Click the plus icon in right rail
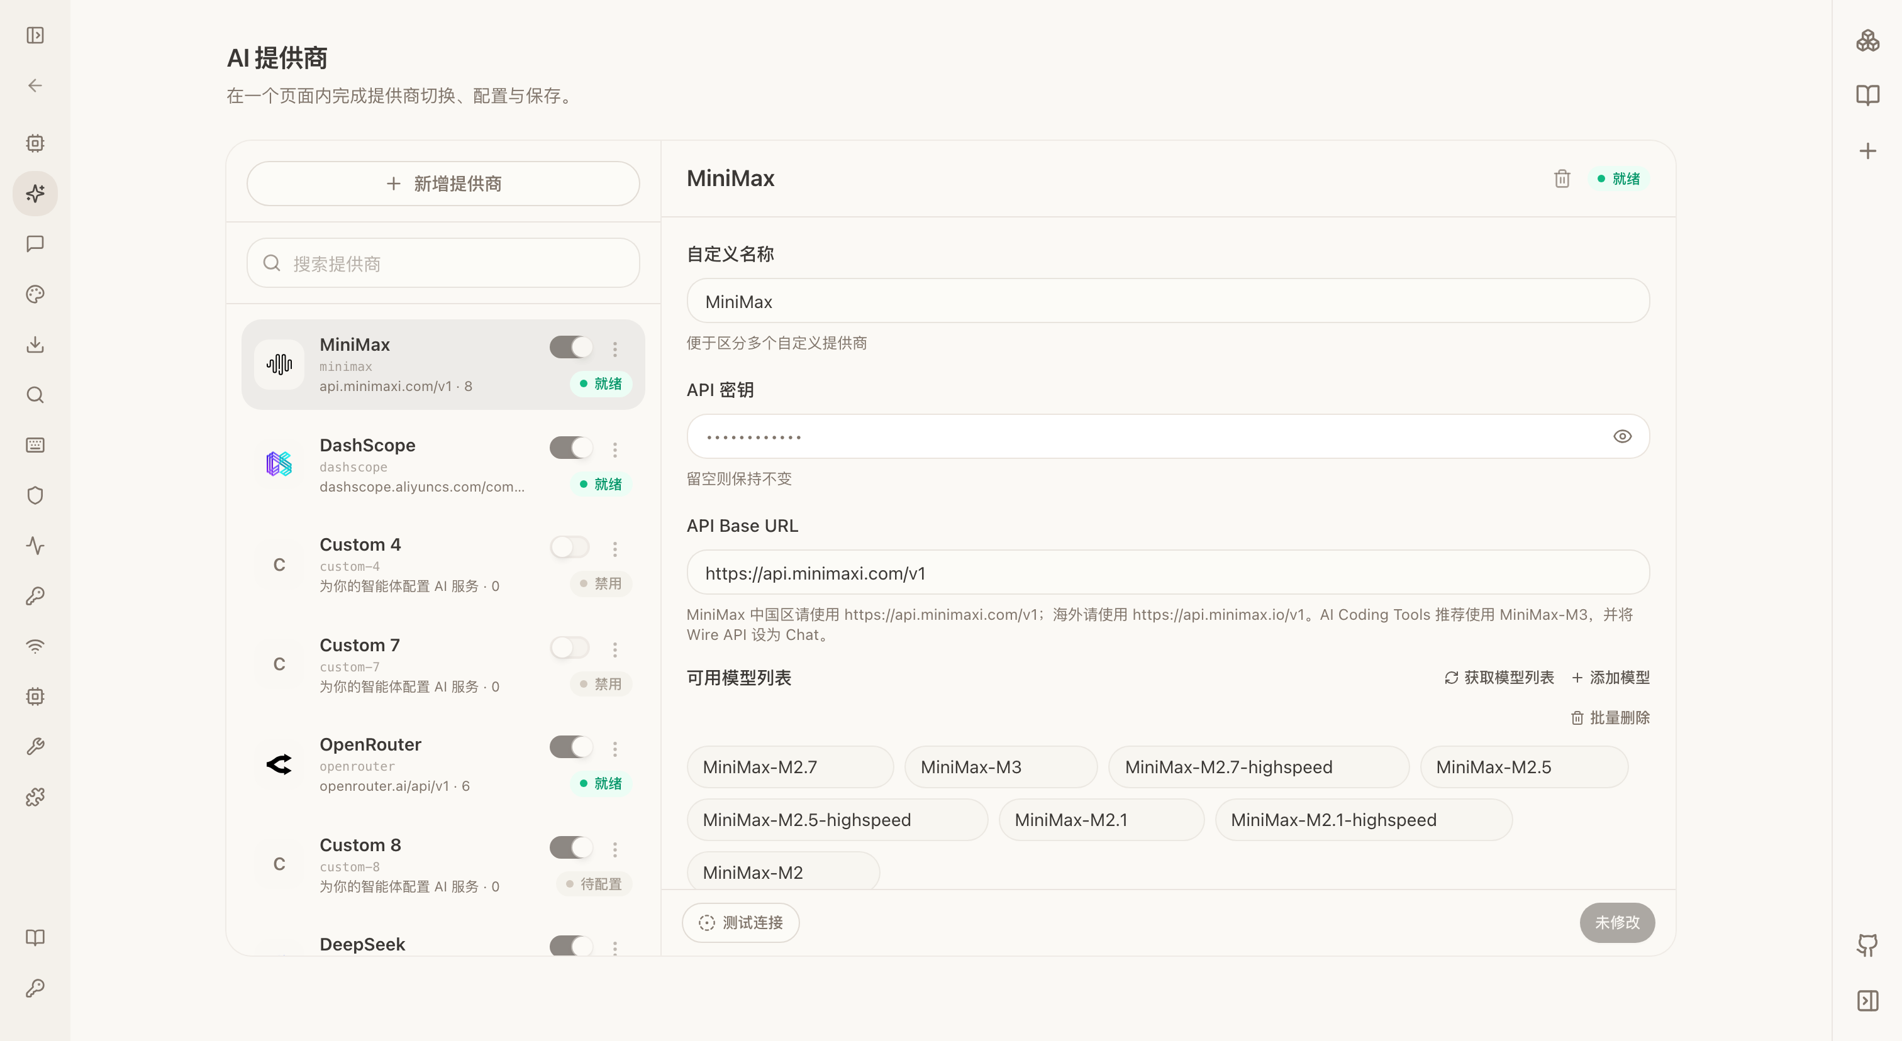Screen dimensions: 1902x1041 pos(1867,151)
